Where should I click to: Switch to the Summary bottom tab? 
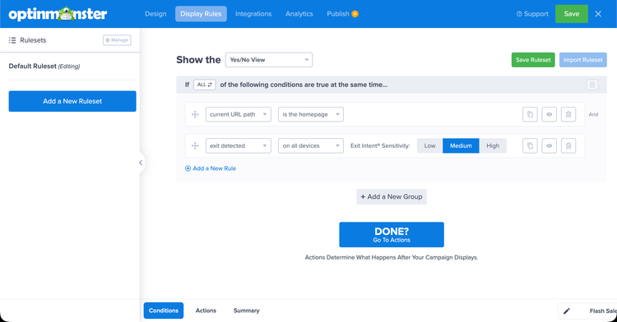point(246,310)
